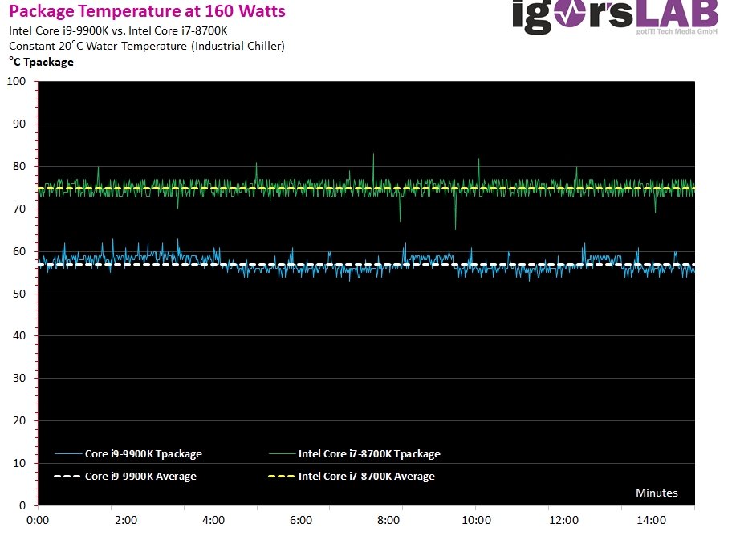
Task: Click the y-axis value 70
Action: click(x=19, y=209)
